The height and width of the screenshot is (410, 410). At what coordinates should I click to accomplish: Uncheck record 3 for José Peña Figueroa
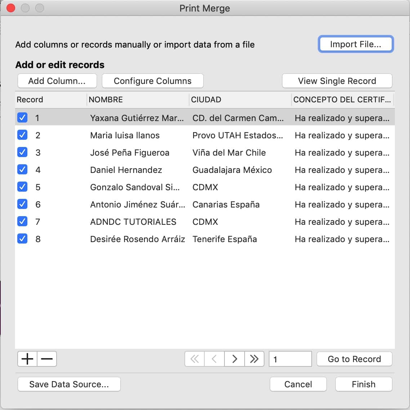22,152
